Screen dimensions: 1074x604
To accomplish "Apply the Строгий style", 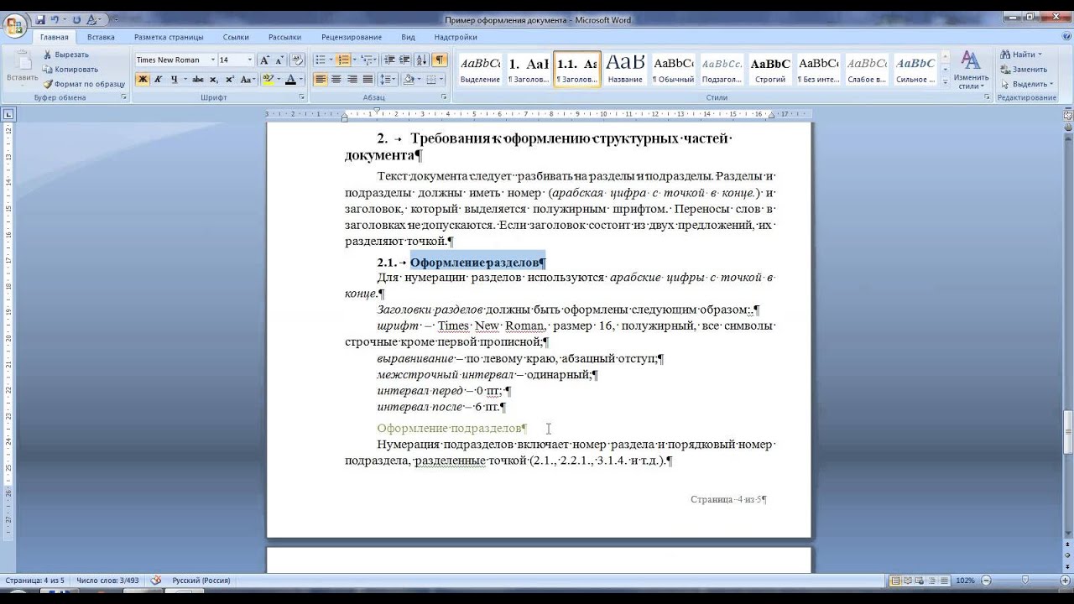I will (x=770, y=69).
